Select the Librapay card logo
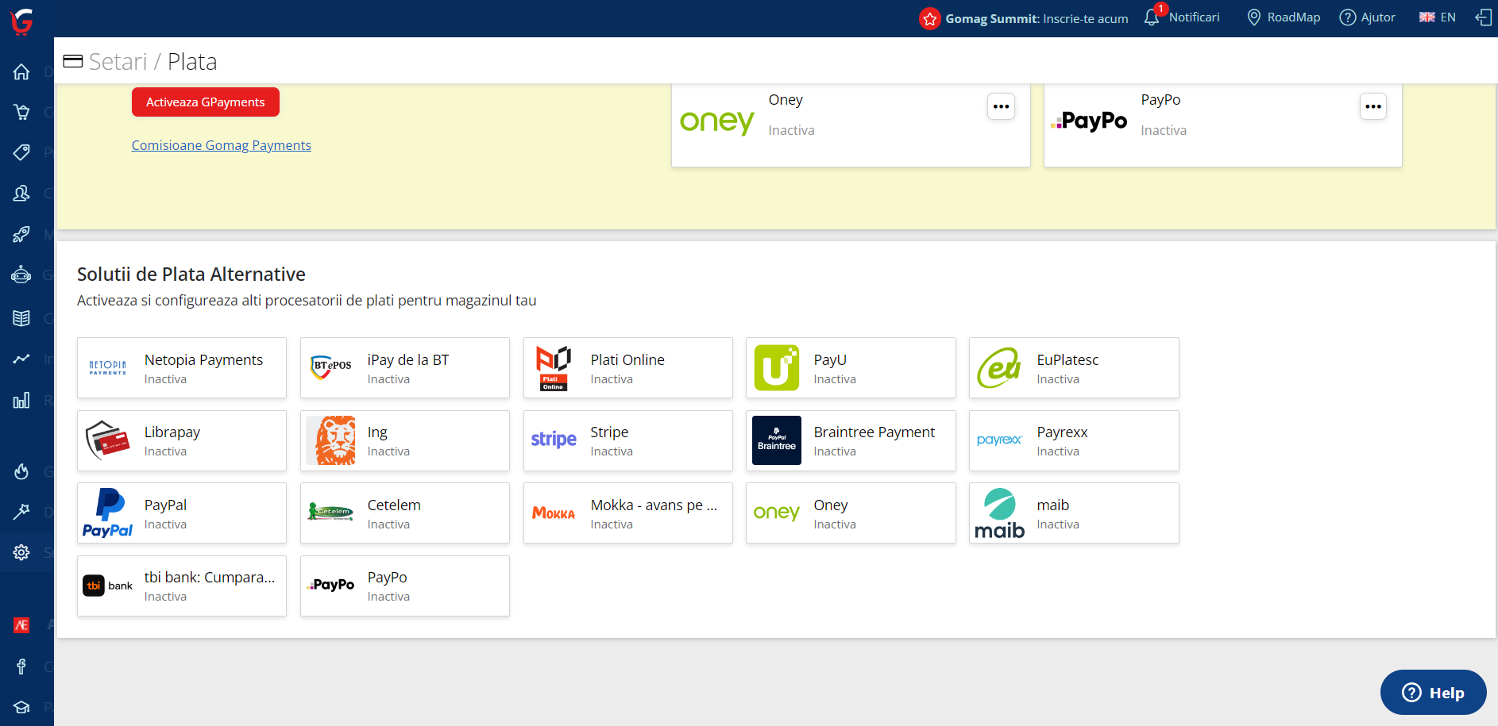This screenshot has height=726, width=1498. pyautogui.click(x=108, y=440)
